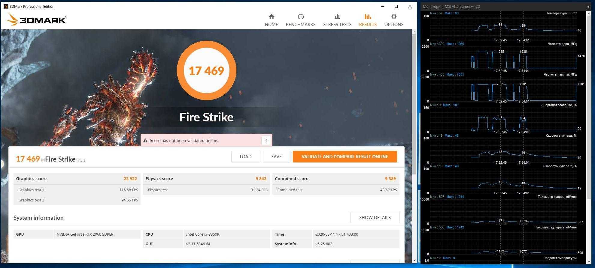Click the vertical scrollbar thumb in 3DMark

(414, 103)
